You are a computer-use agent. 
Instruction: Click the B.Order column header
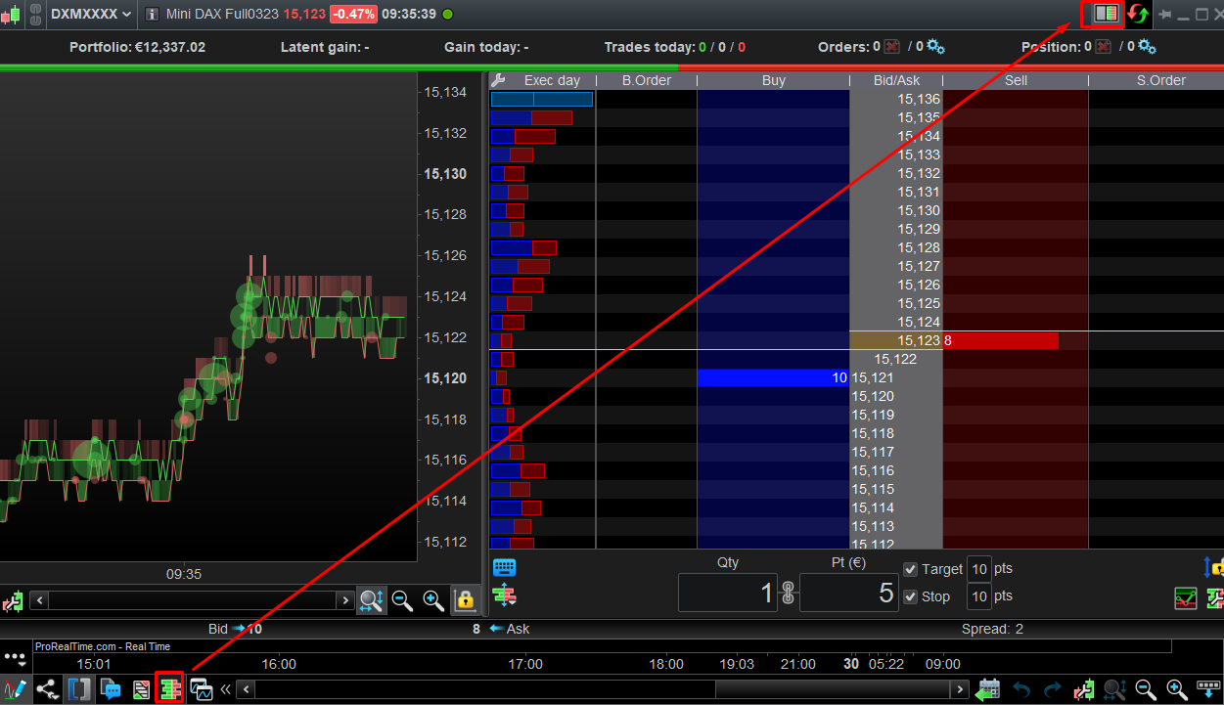pyautogui.click(x=646, y=80)
